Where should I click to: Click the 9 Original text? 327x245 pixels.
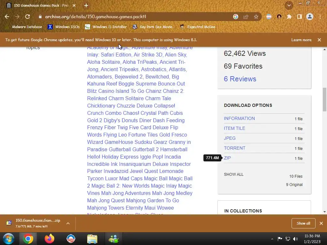coord(294,185)
